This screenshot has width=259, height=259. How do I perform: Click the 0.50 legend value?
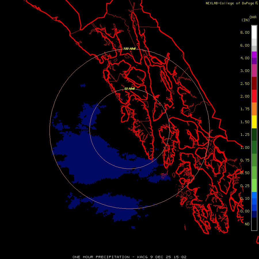(x=245, y=173)
